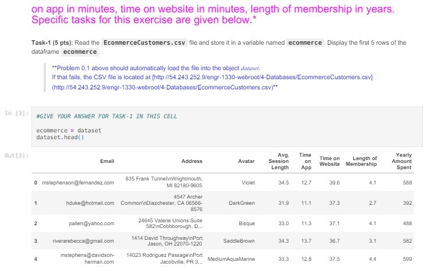Click the Bisque avatar cell
This screenshot has width=427, height=271.
pos(247,223)
